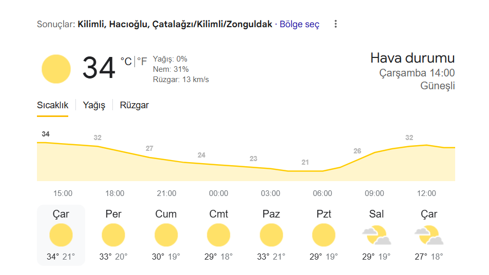Viewport: 489px width, 275px height.
Task: Click the 09:00 hour label
Action: point(375,193)
